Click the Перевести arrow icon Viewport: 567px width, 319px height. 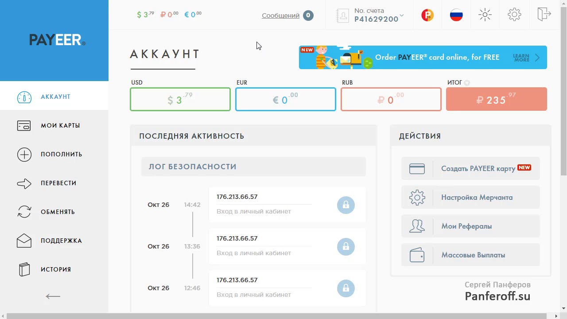pyautogui.click(x=24, y=183)
